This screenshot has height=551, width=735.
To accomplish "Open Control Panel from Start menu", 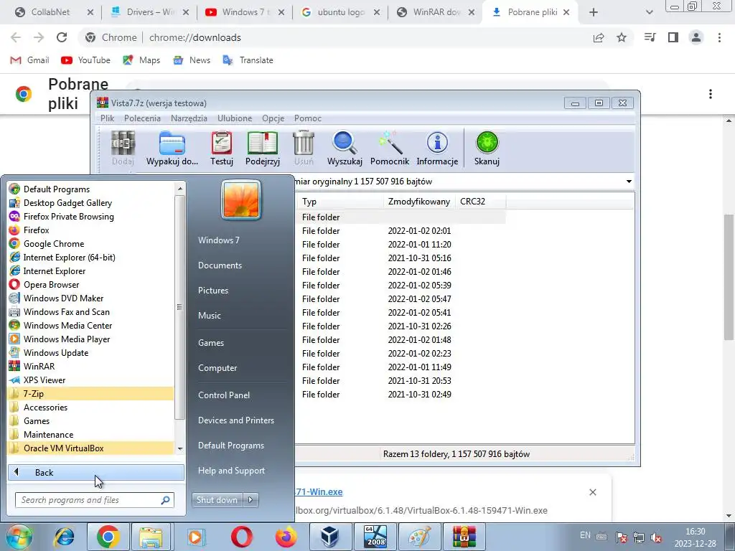I will click(224, 395).
